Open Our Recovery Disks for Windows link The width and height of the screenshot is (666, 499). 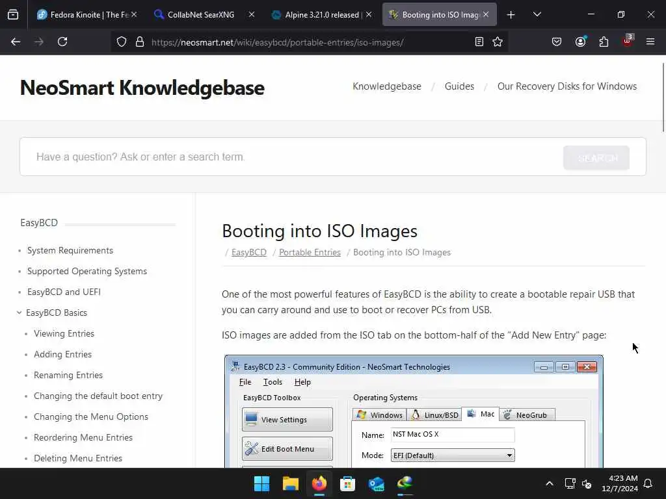[567, 86]
